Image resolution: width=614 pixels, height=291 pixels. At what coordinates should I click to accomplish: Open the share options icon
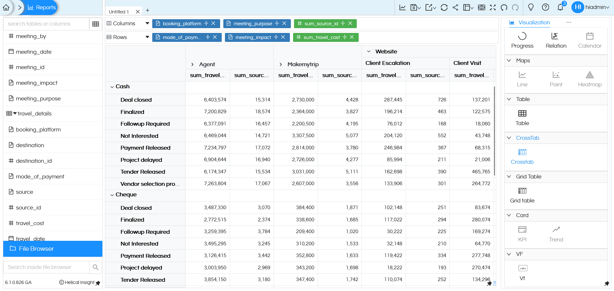456,7
